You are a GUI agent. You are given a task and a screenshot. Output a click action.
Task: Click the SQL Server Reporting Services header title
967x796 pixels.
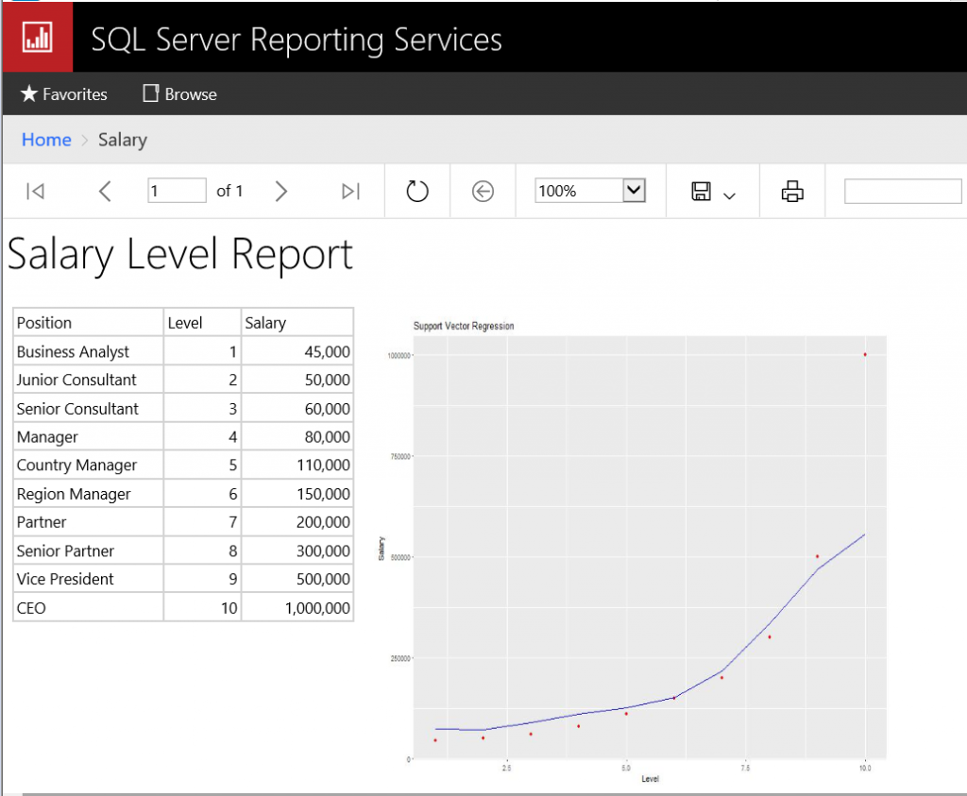(x=297, y=40)
